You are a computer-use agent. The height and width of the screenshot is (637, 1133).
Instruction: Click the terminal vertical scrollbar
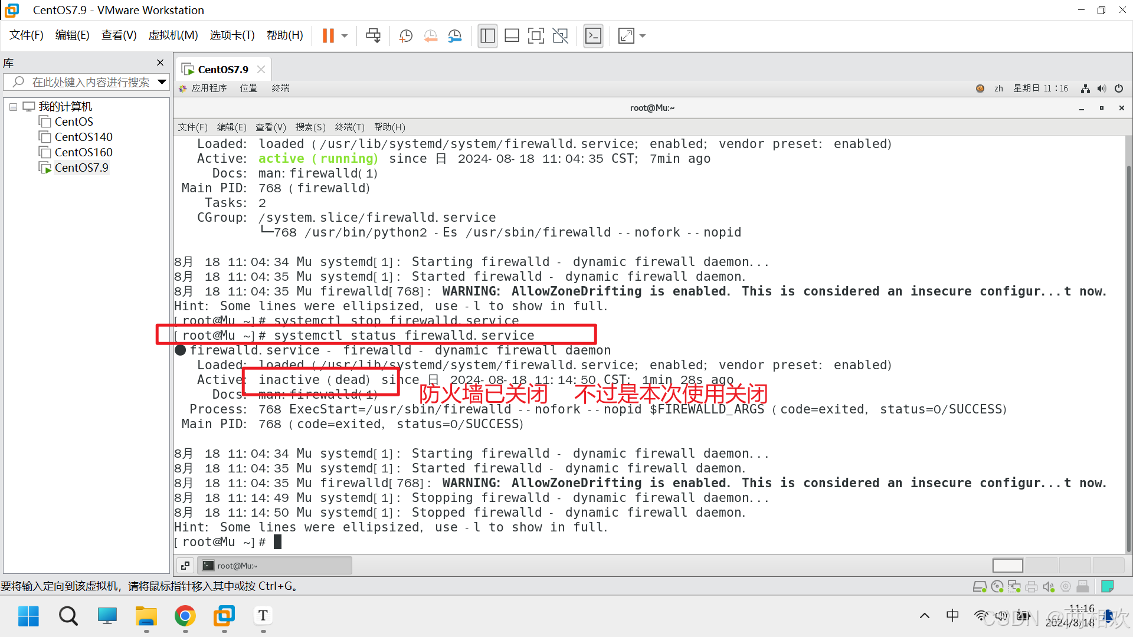[1128, 354]
